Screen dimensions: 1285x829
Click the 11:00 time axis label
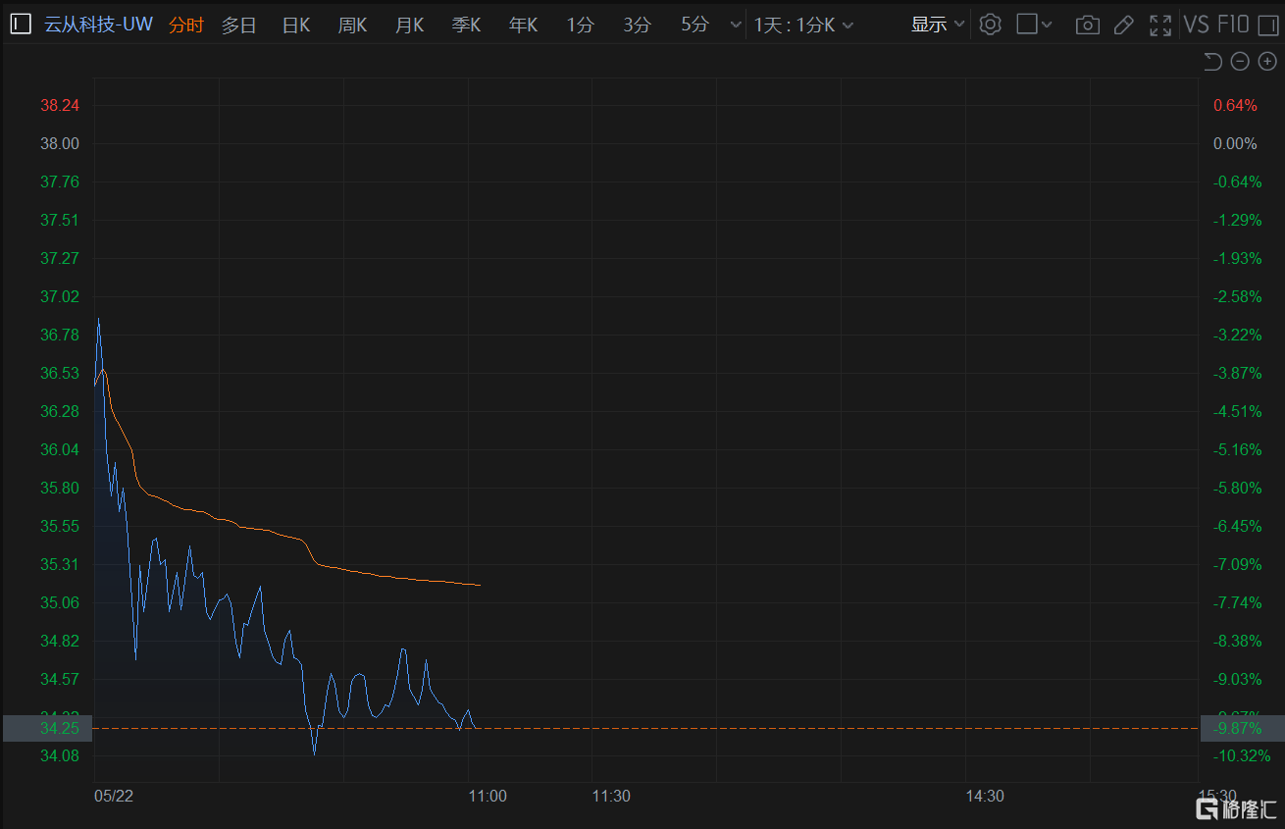click(488, 796)
